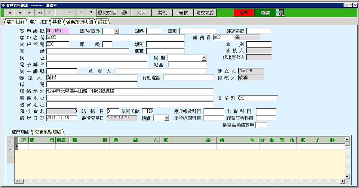359x188 pixels.
Task: Go to the next record
Action: (x=30, y=13)
